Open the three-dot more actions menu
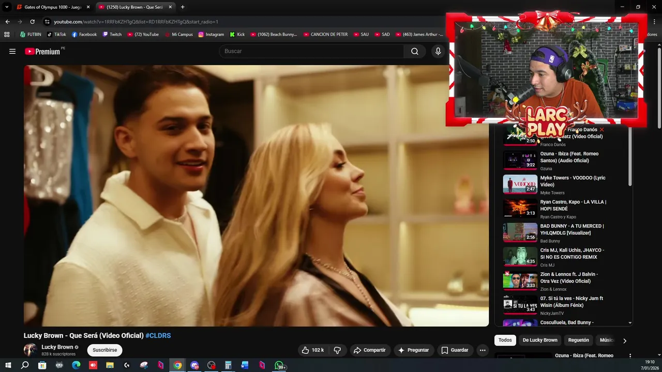Screen dimensions: 662x372 [x=483, y=350]
